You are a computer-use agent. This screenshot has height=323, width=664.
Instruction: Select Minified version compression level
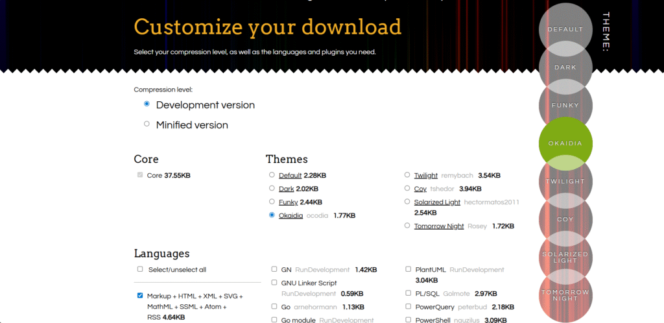pyautogui.click(x=147, y=124)
